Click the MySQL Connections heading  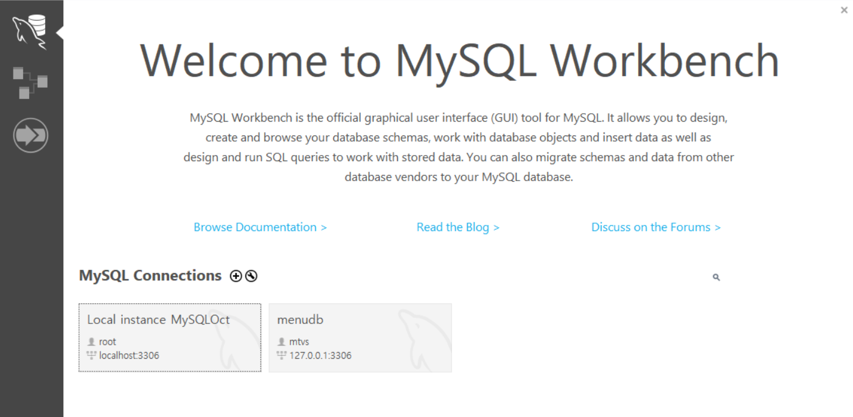click(x=150, y=275)
